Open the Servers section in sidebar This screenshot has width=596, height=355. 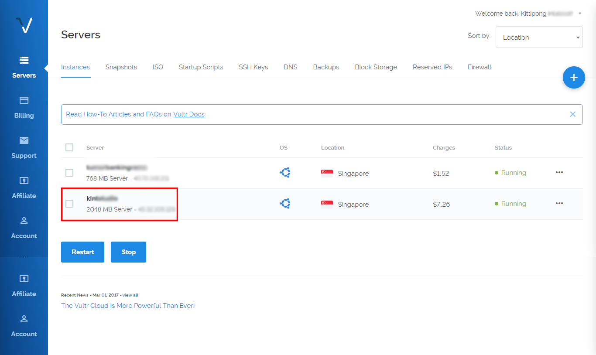tap(24, 67)
